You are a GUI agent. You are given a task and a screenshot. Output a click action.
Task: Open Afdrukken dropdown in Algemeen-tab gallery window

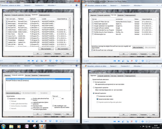click(138, 66)
